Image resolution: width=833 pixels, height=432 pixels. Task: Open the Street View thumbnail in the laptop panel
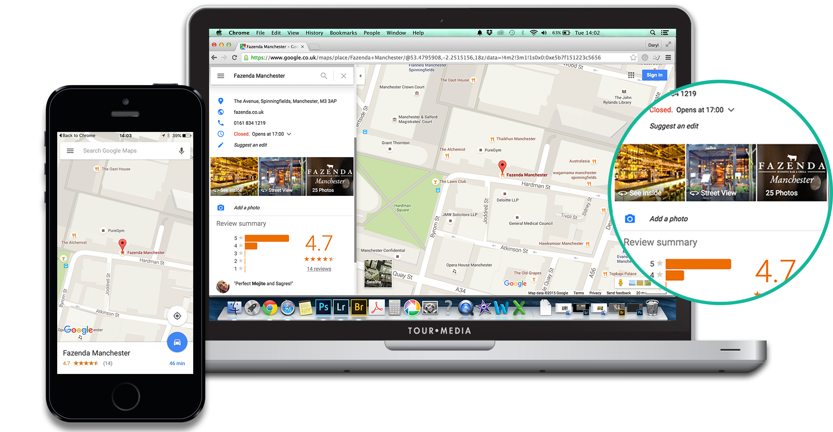coord(283,177)
